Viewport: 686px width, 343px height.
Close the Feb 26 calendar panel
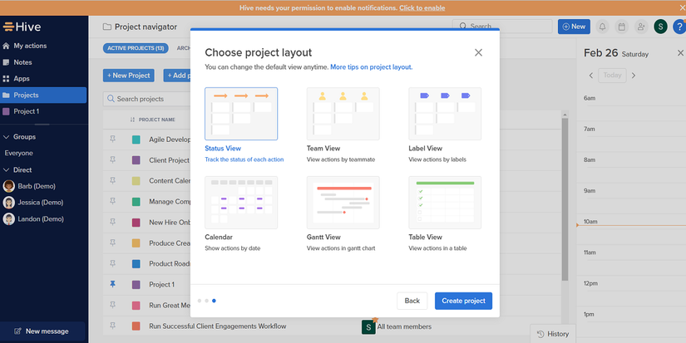pyautogui.click(x=680, y=53)
